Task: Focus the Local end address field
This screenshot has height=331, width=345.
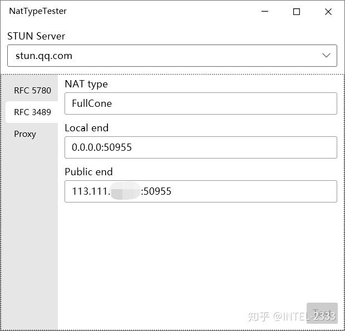Action: click(200, 147)
